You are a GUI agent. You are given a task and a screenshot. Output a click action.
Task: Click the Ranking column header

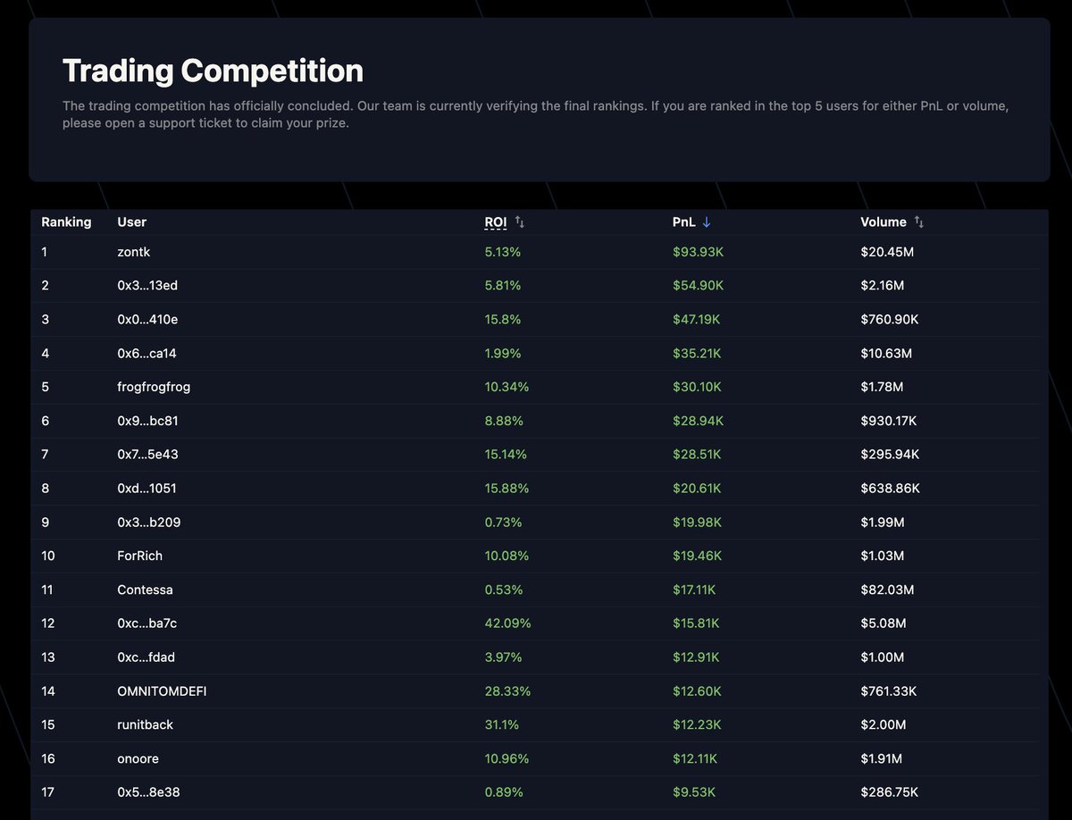point(66,222)
